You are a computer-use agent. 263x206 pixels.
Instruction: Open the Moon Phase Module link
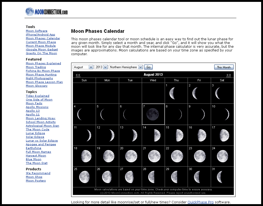point(41,46)
